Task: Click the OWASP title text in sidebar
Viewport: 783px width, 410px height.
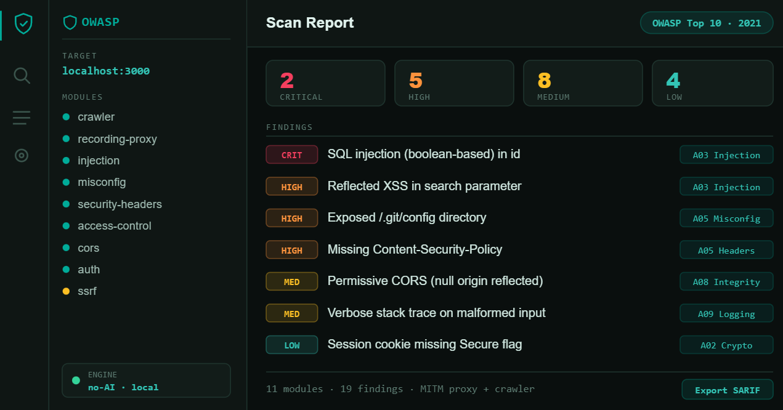Action: pyautogui.click(x=100, y=22)
